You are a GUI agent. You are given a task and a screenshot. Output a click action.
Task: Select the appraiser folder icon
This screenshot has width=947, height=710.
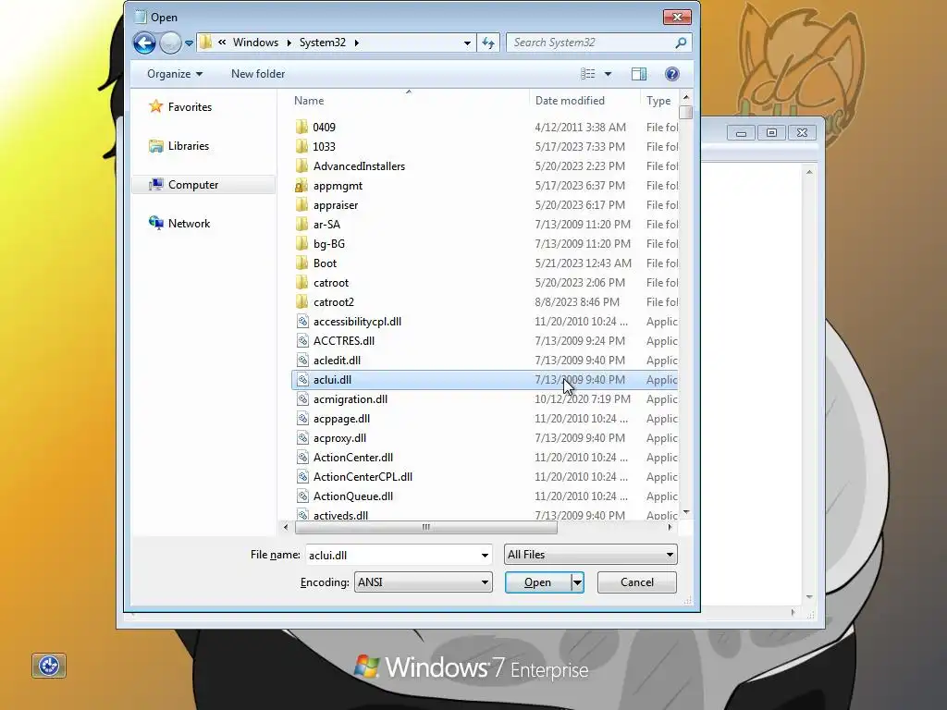click(x=302, y=205)
